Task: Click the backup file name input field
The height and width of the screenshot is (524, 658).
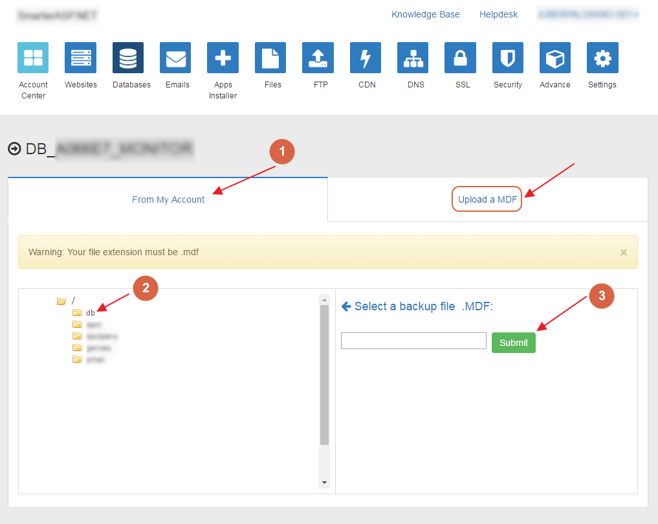Action: click(x=414, y=341)
